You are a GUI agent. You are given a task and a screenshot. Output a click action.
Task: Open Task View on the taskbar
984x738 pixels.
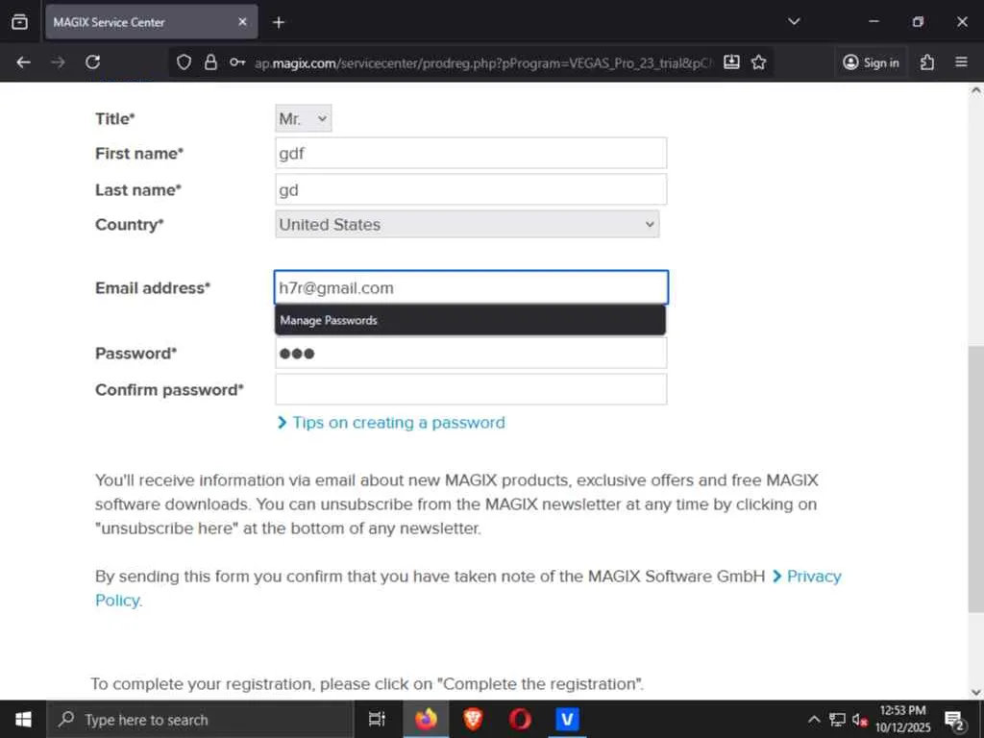pos(377,719)
